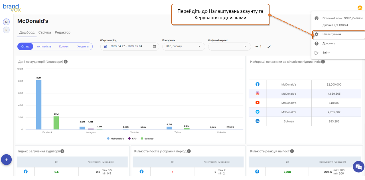Click the Twitter icon in the subscribers table

point(257,112)
